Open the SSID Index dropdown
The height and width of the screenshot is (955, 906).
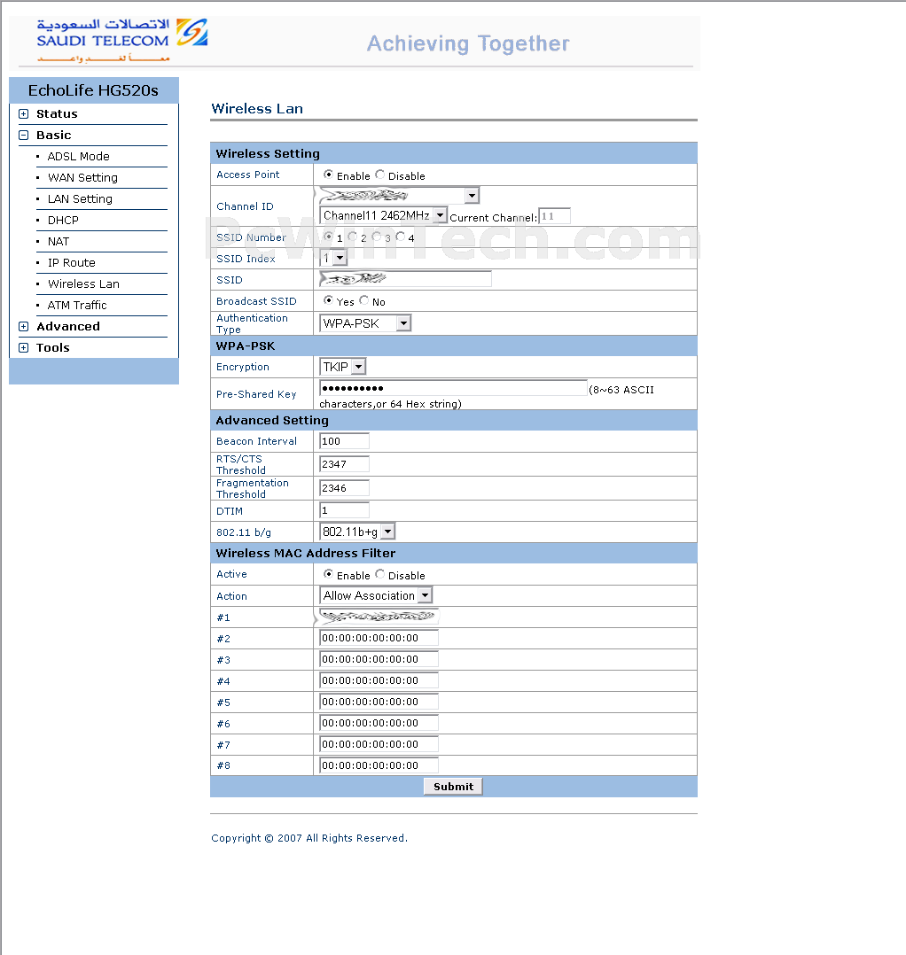pos(333,259)
